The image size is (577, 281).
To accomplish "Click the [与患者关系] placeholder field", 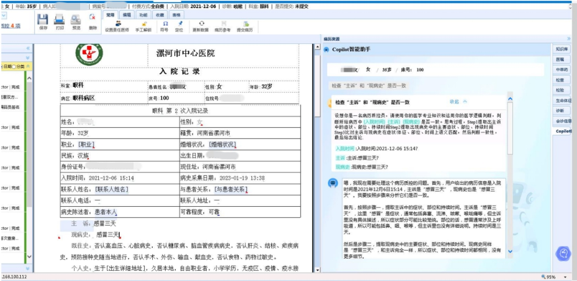I will click(231, 189).
